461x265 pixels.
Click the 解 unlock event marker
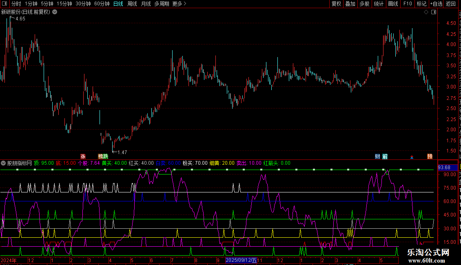[385, 156]
